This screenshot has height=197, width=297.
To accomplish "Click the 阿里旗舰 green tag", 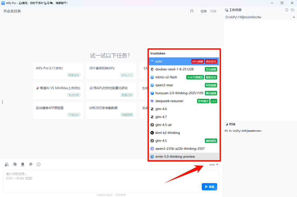I will [x=211, y=85].
